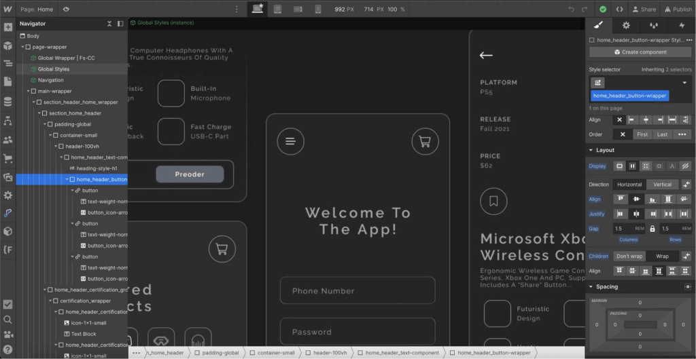Open the Symbols cube panel
The width and height of the screenshot is (696, 359).
8,45
